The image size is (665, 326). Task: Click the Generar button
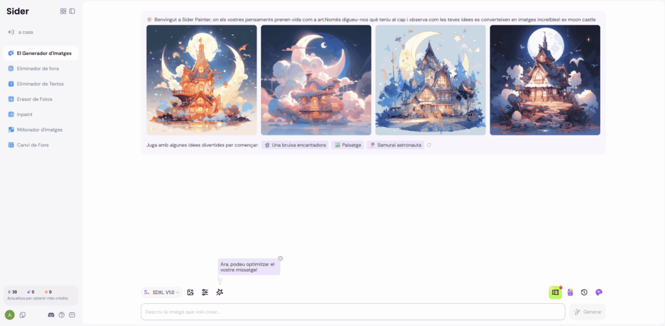(x=587, y=312)
